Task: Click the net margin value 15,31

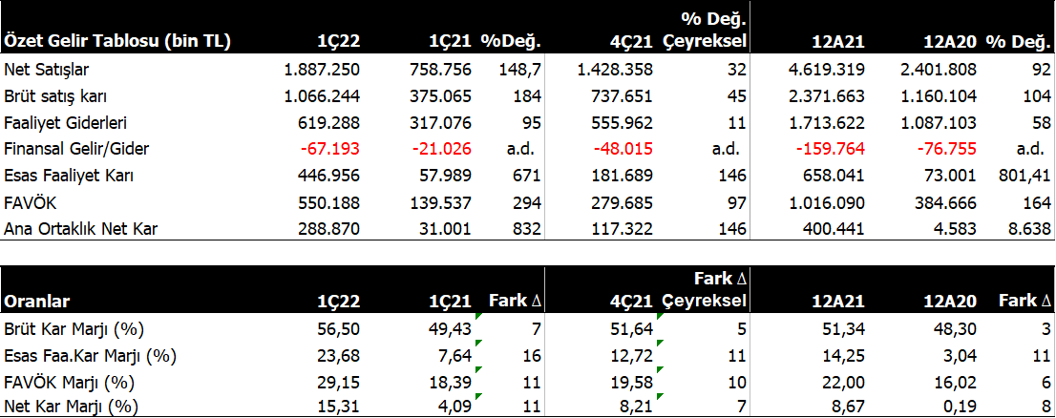Action: point(340,406)
